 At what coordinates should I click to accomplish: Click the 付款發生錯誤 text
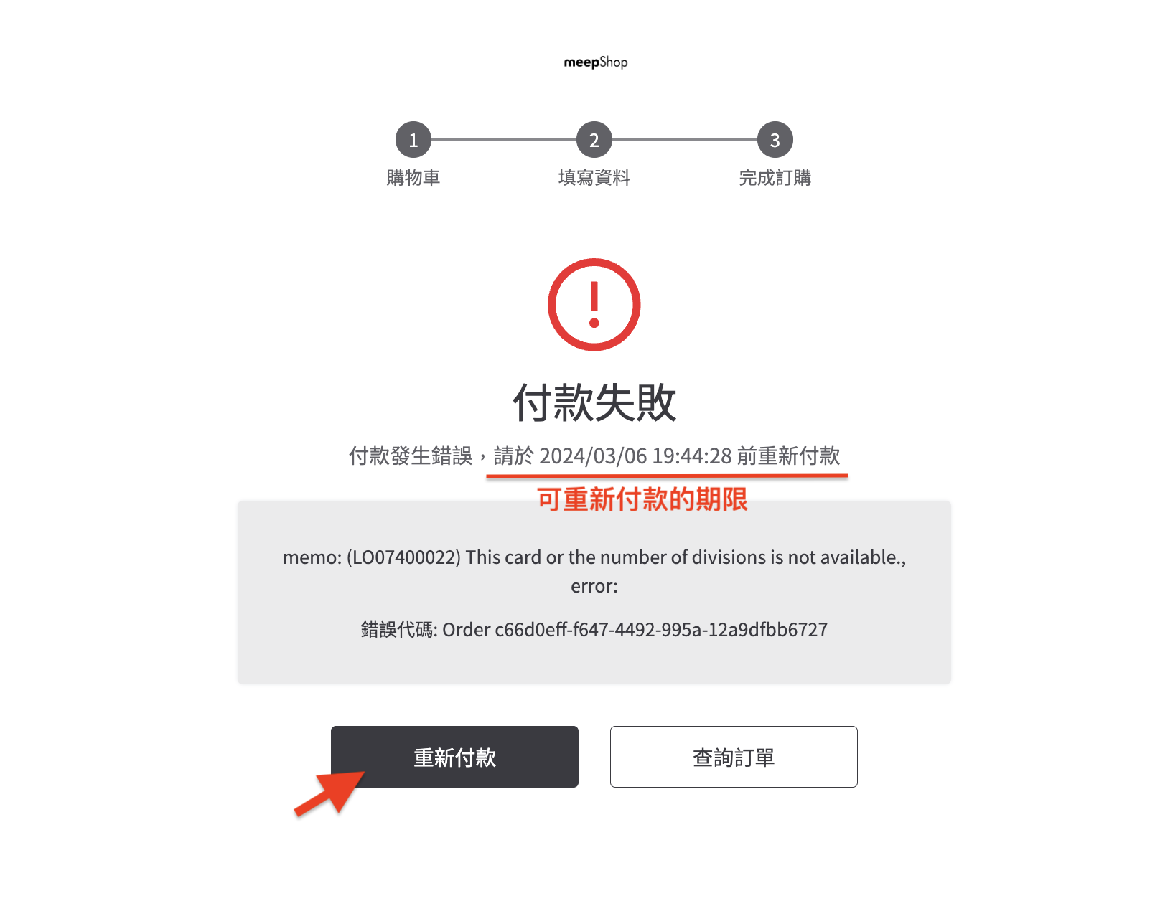(x=411, y=456)
